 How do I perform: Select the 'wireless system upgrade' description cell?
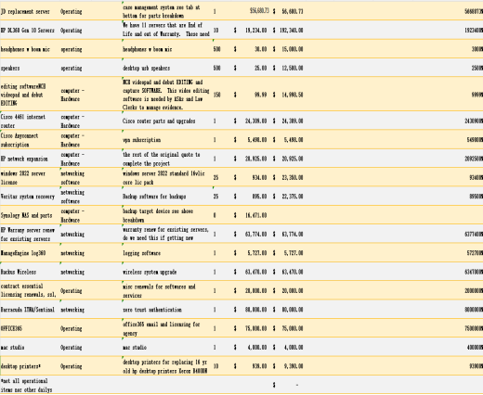click(x=167, y=272)
